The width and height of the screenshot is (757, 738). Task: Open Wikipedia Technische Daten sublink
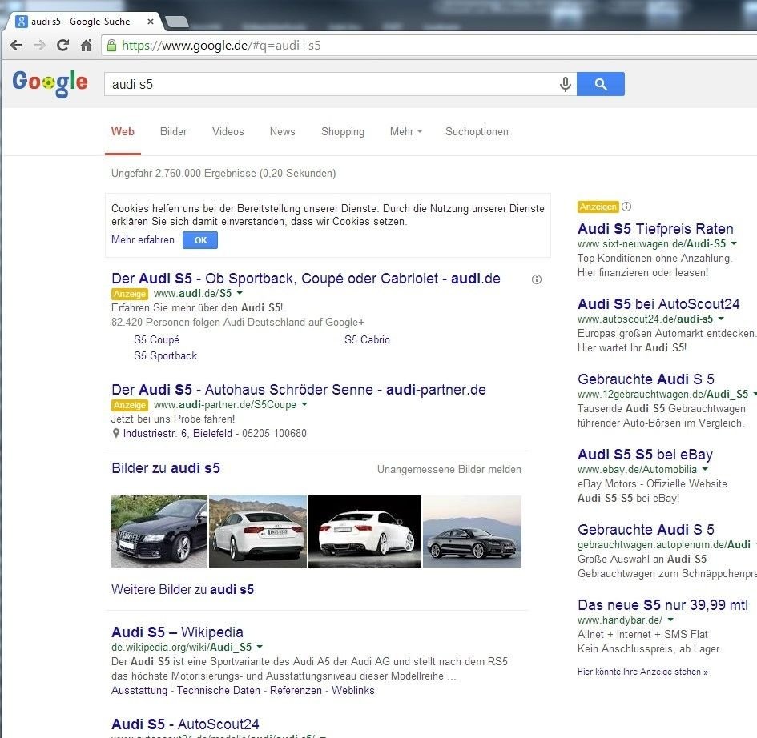click(218, 690)
